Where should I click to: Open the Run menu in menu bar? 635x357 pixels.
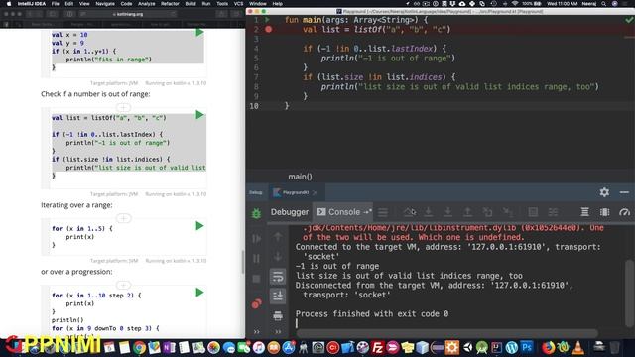click(x=206, y=4)
